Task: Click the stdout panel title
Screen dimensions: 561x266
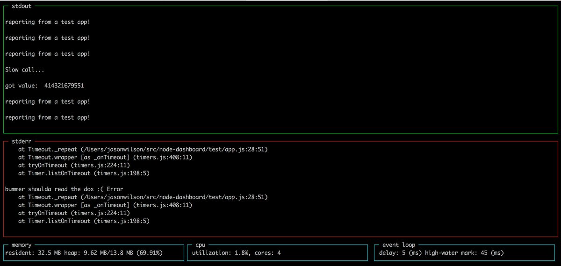Action: coord(22,7)
